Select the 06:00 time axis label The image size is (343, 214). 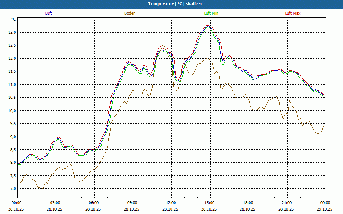[x=94, y=203]
